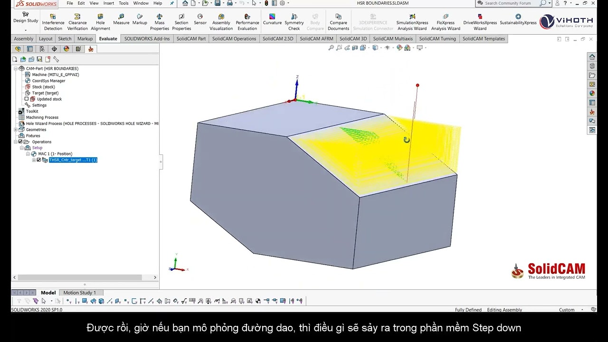The width and height of the screenshot is (608, 342).
Task: Open the DisplayManager color ball tab
Action: (66, 48)
